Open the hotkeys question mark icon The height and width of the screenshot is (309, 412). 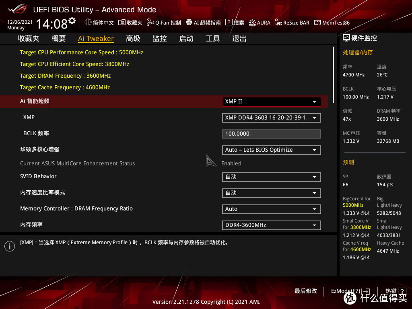click(x=402, y=291)
